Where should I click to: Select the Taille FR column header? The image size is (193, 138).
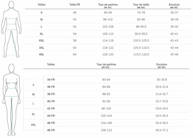[75, 5]
